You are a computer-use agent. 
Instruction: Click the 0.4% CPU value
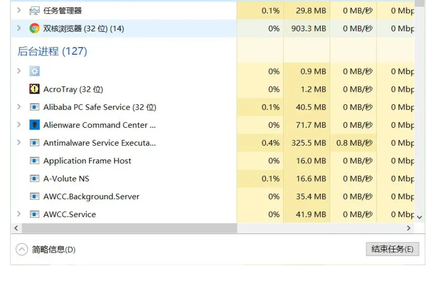coord(271,143)
